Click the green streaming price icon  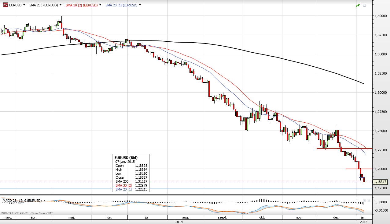click(358, 5)
